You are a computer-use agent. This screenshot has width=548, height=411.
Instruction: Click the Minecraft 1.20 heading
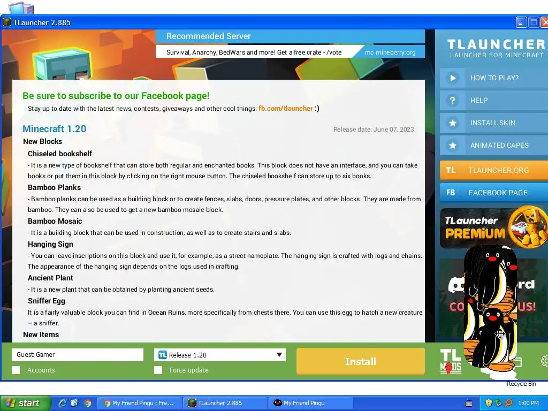click(55, 129)
